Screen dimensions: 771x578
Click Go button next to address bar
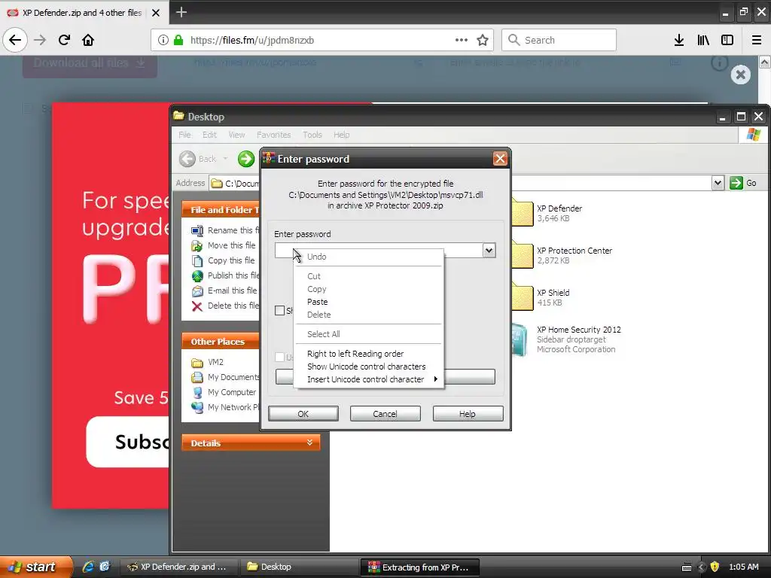[743, 183]
